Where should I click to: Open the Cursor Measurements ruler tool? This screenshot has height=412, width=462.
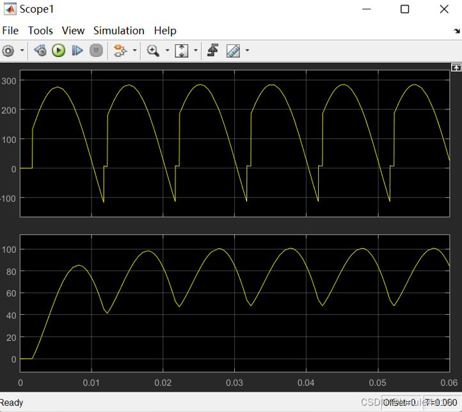[x=234, y=51]
